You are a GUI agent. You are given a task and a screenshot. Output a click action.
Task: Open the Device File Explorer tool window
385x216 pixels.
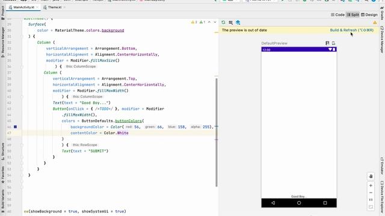point(382,197)
